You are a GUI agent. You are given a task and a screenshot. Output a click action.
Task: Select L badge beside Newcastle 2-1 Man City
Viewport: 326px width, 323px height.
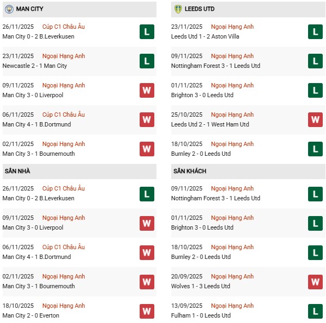(146, 61)
